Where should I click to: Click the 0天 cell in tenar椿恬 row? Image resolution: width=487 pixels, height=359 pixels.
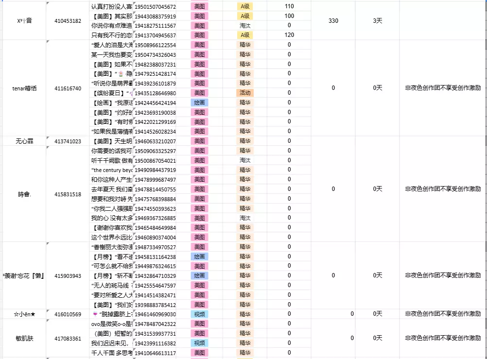[x=377, y=88]
